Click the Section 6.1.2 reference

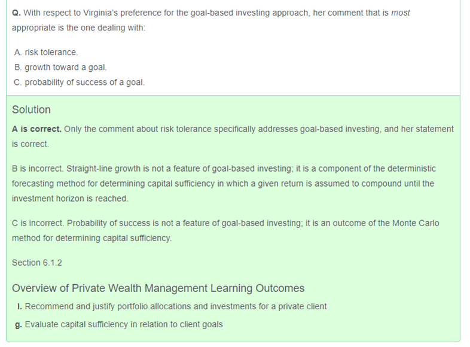point(37,263)
